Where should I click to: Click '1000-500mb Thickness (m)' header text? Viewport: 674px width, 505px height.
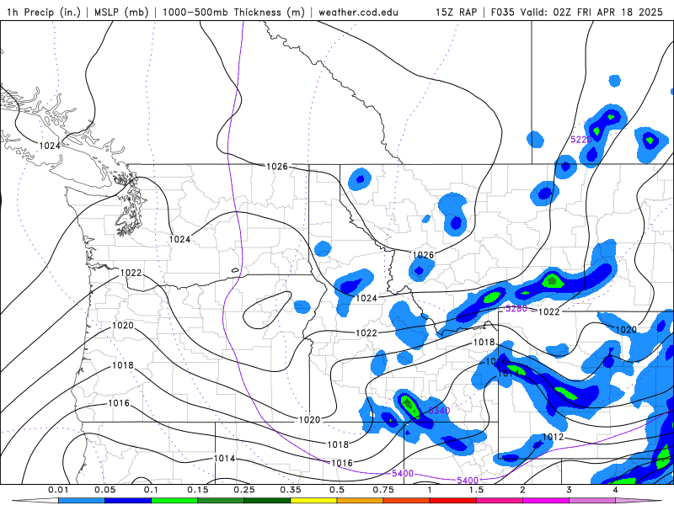click(x=233, y=12)
